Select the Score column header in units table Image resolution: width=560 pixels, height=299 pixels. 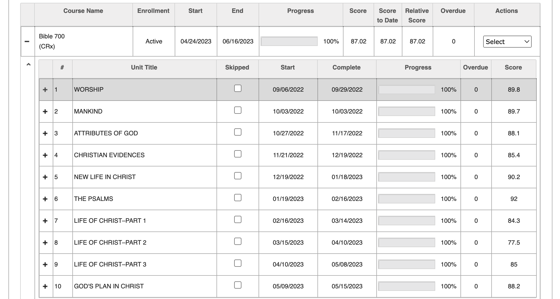pyautogui.click(x=513, y=68)
